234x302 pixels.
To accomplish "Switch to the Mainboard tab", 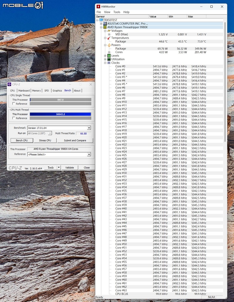I will (24, 91).
